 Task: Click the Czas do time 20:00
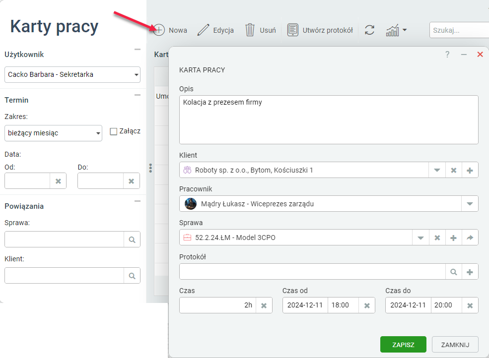coord(446,305)
